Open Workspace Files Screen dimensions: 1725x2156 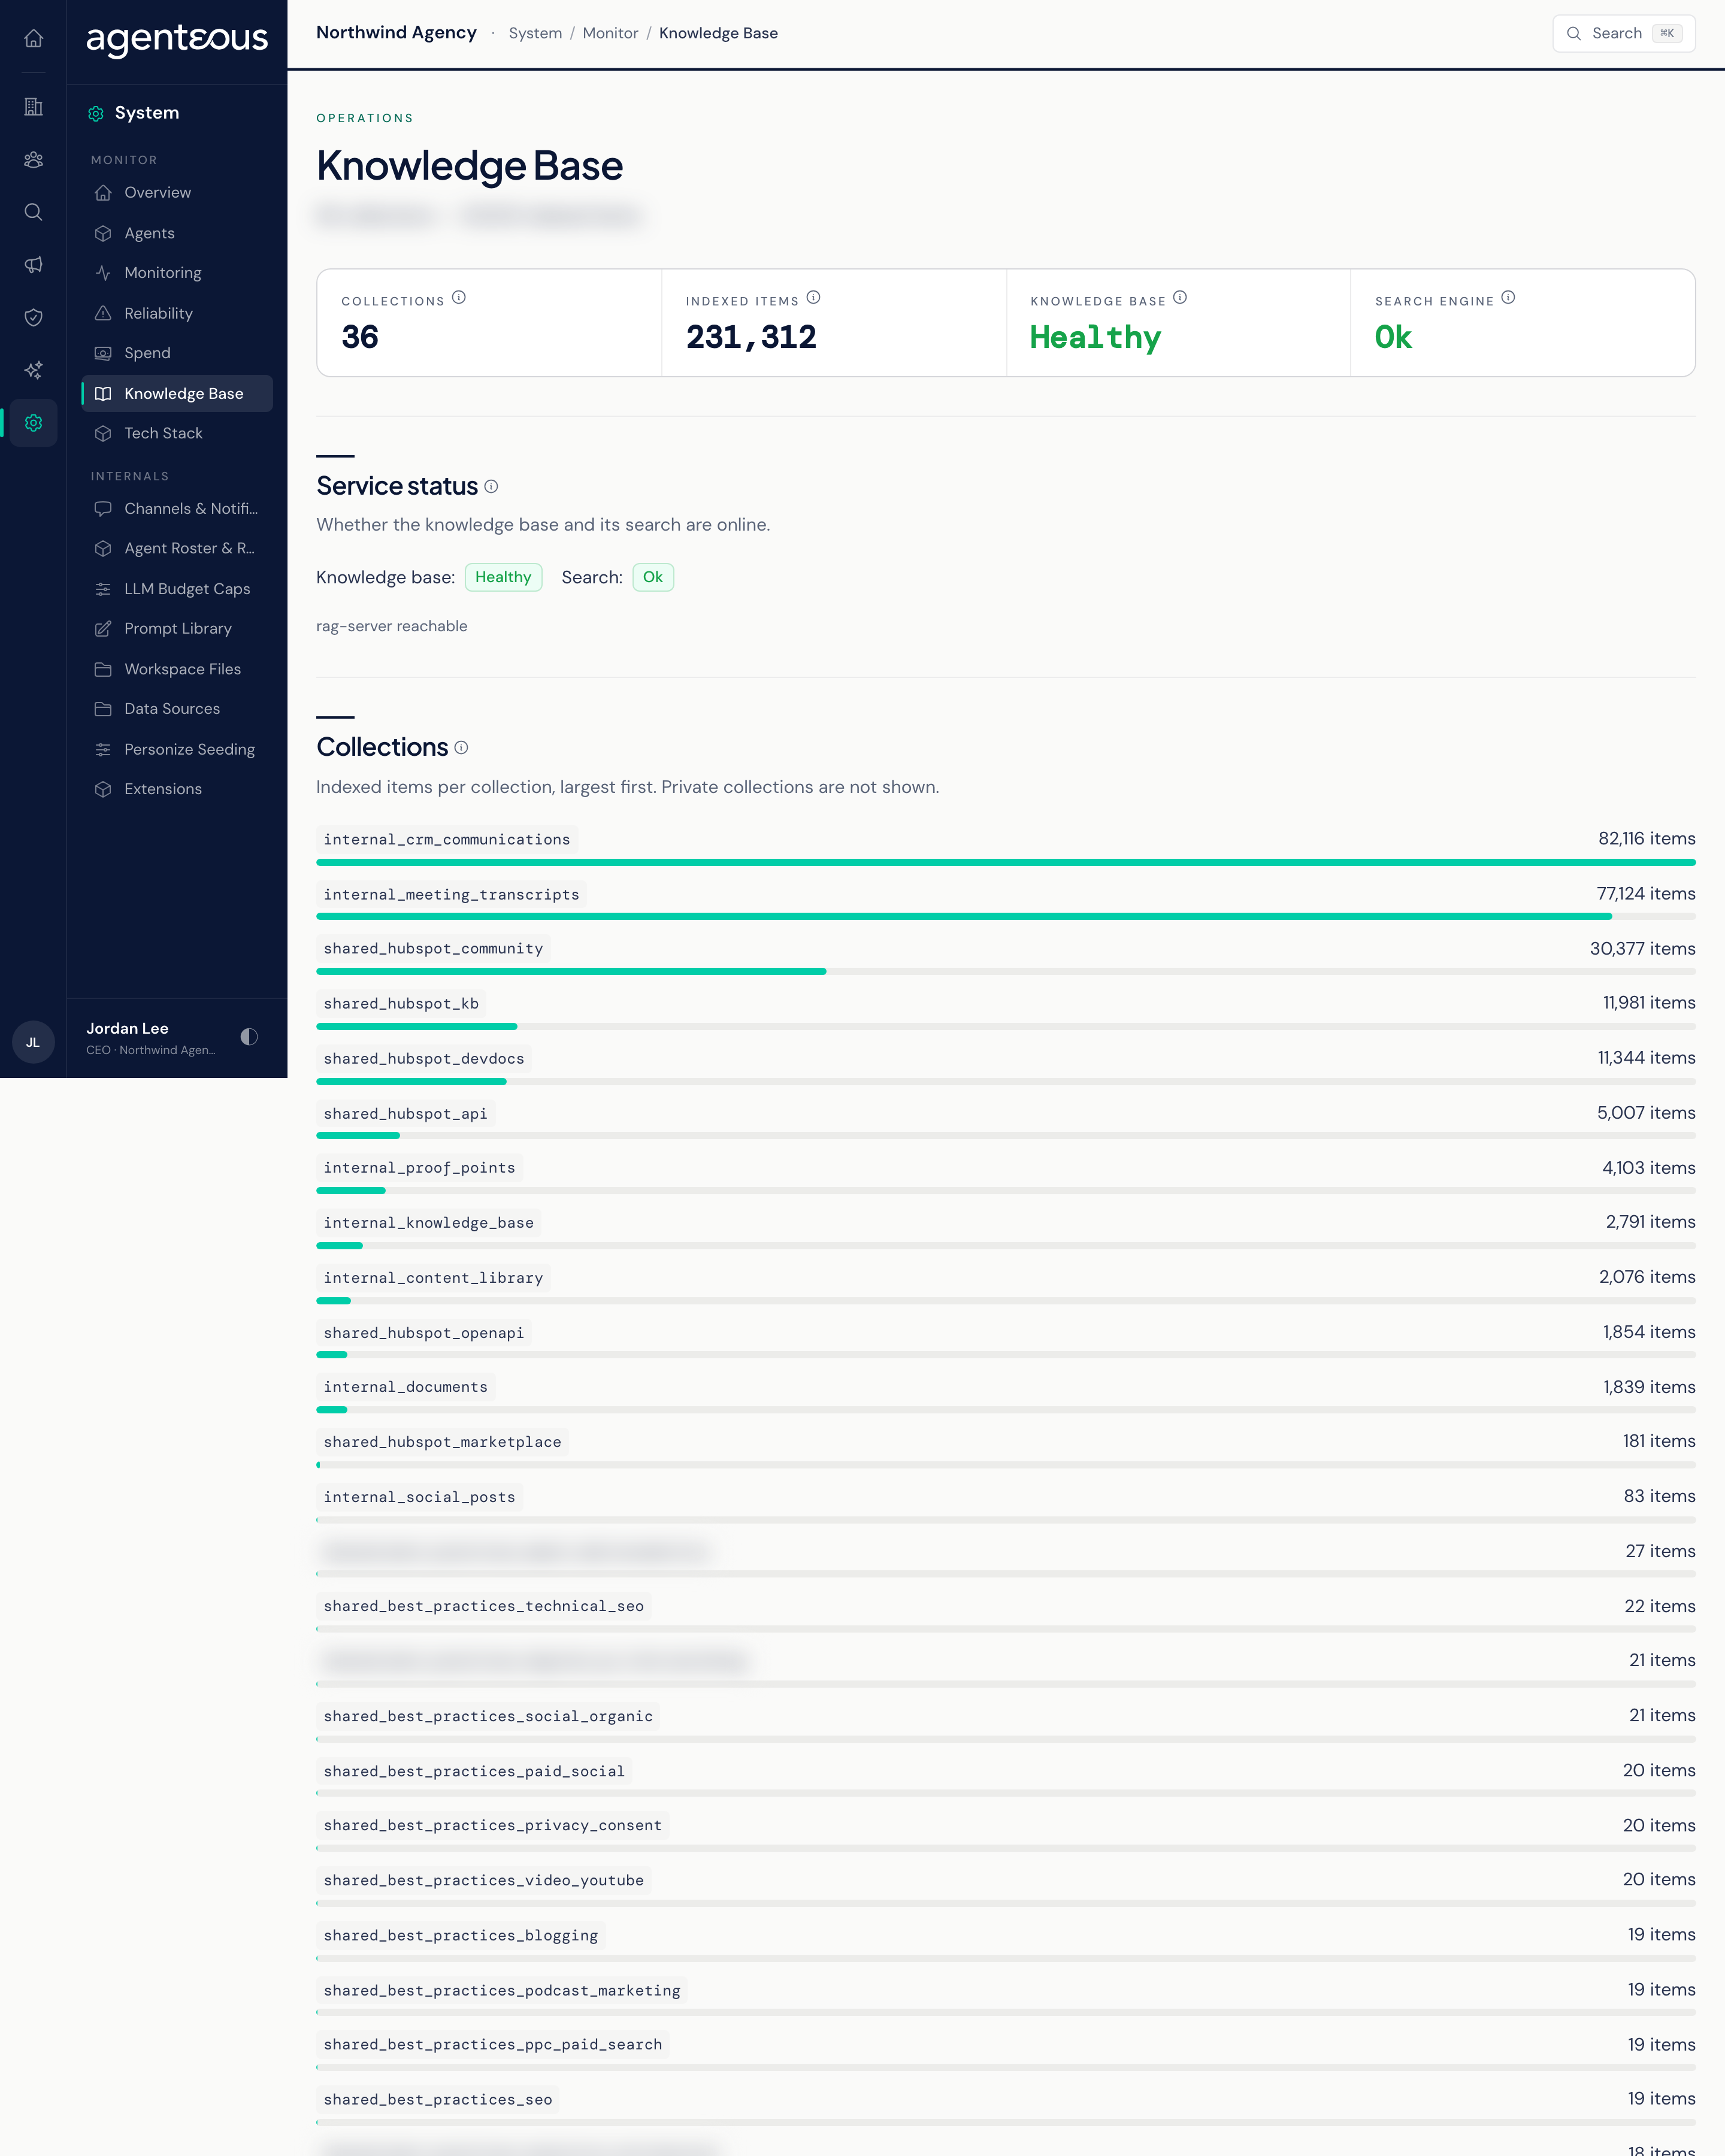pyautogui.click(x=177, y=669)
